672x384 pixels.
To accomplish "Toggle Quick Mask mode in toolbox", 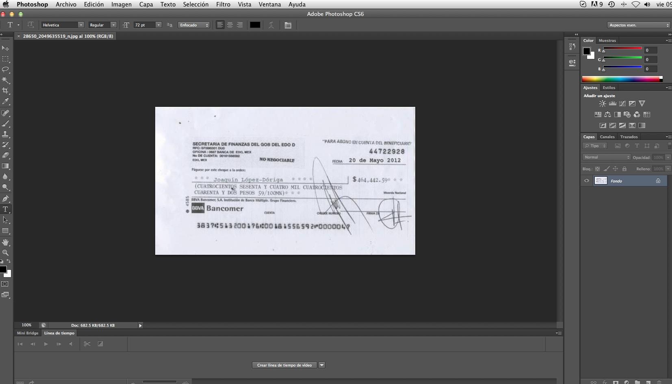I will [5, 284].
